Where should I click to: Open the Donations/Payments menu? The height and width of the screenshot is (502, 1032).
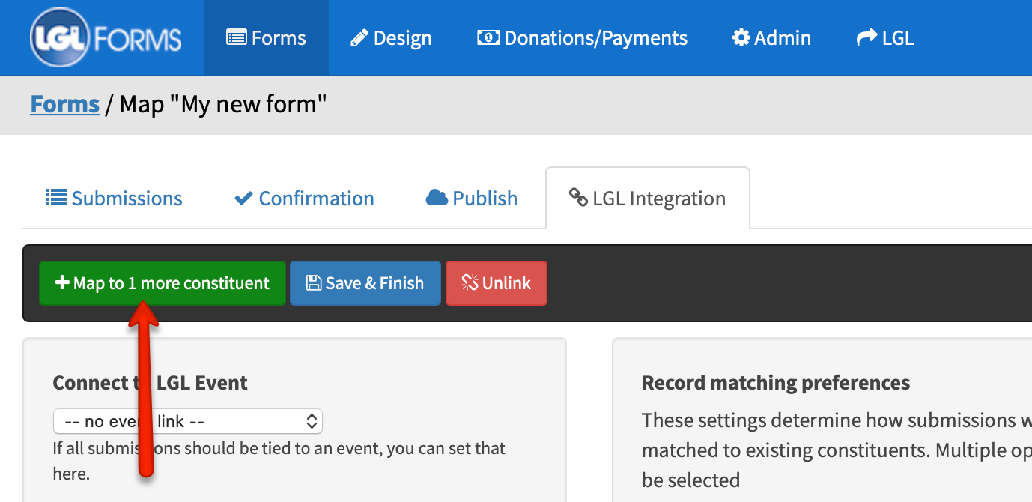582,37
